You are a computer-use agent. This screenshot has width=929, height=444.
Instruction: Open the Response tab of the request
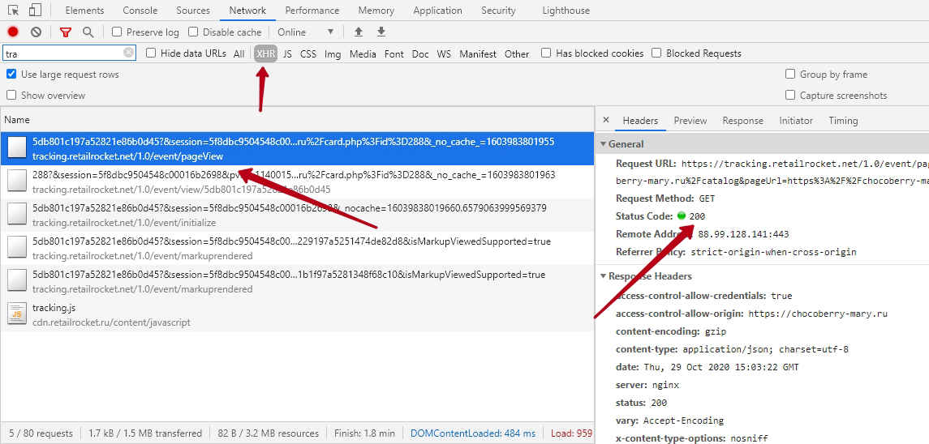(x=742, y=121)
